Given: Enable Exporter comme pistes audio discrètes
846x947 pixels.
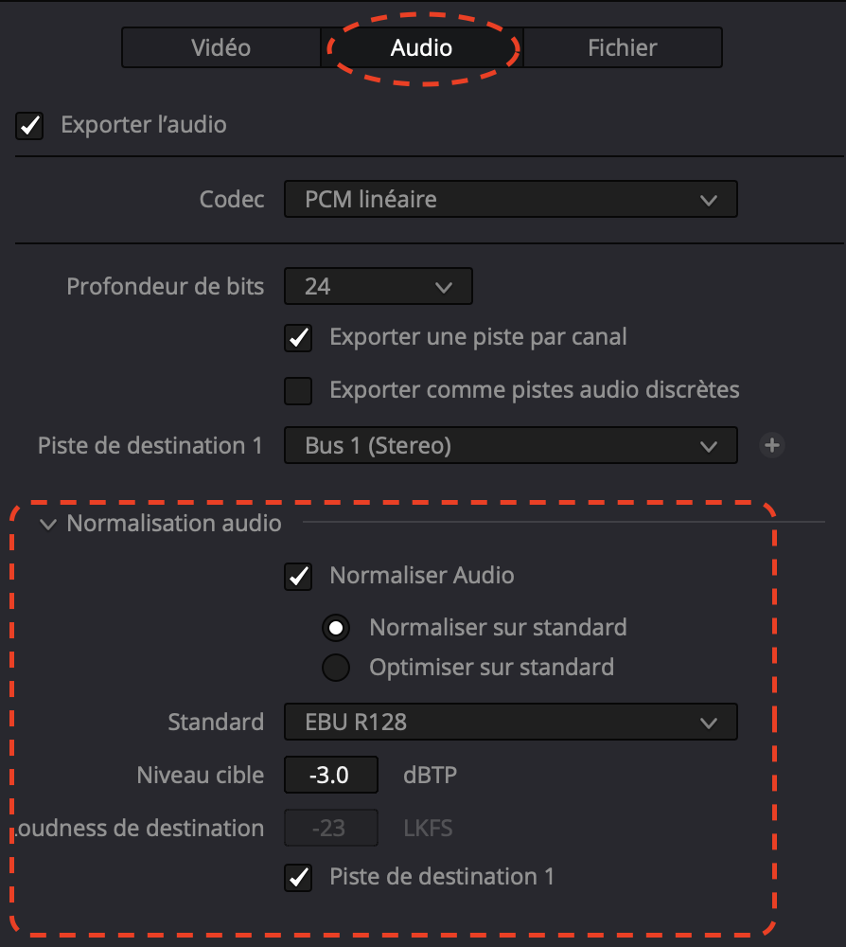Looking at the screenshot, I should [299, 390].
